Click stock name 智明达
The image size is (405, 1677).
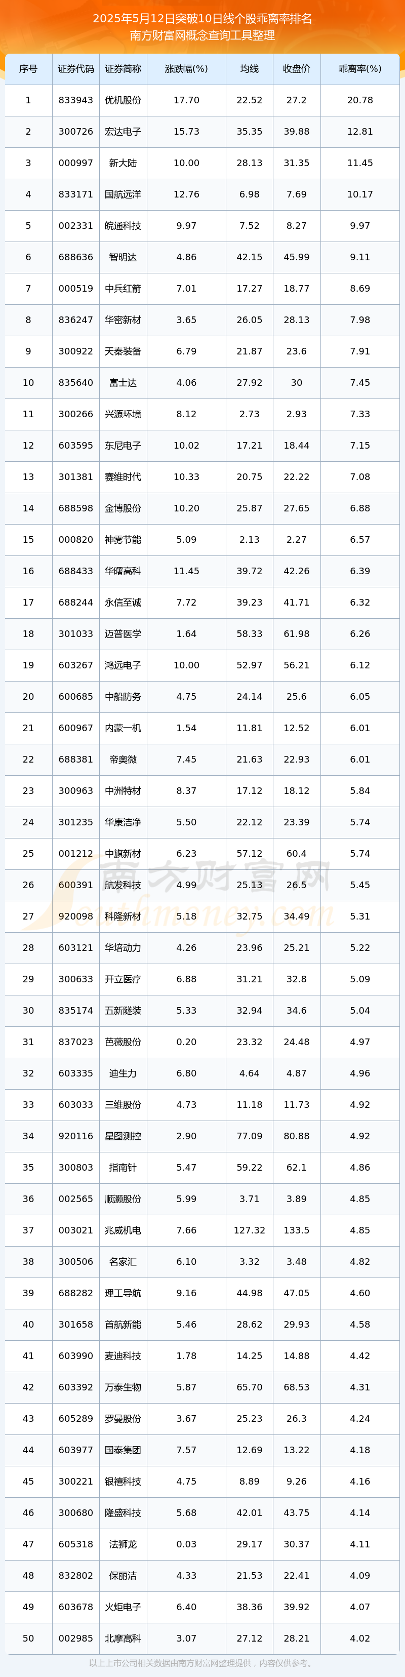(x=123, y=257)
